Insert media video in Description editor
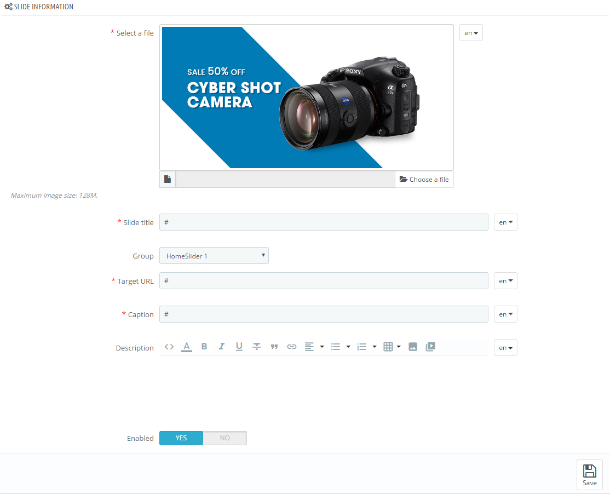Viewport: 610px width, 494px height. (430, 347)
